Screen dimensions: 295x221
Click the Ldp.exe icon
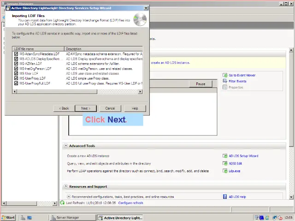click(x=225, y=171)
